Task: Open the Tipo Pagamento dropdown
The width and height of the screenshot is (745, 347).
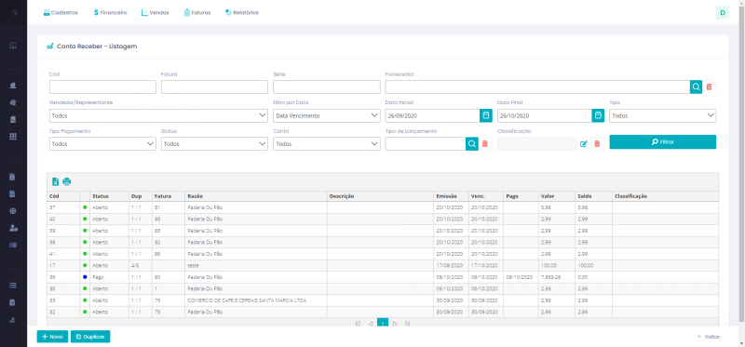Action: (x=102, y=144)
